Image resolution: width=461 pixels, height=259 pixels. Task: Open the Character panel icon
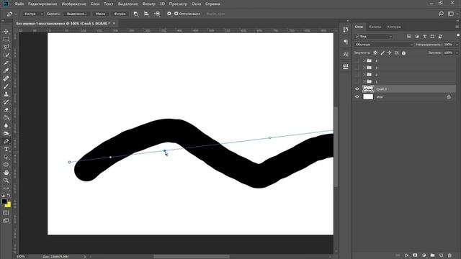(346, 55)
